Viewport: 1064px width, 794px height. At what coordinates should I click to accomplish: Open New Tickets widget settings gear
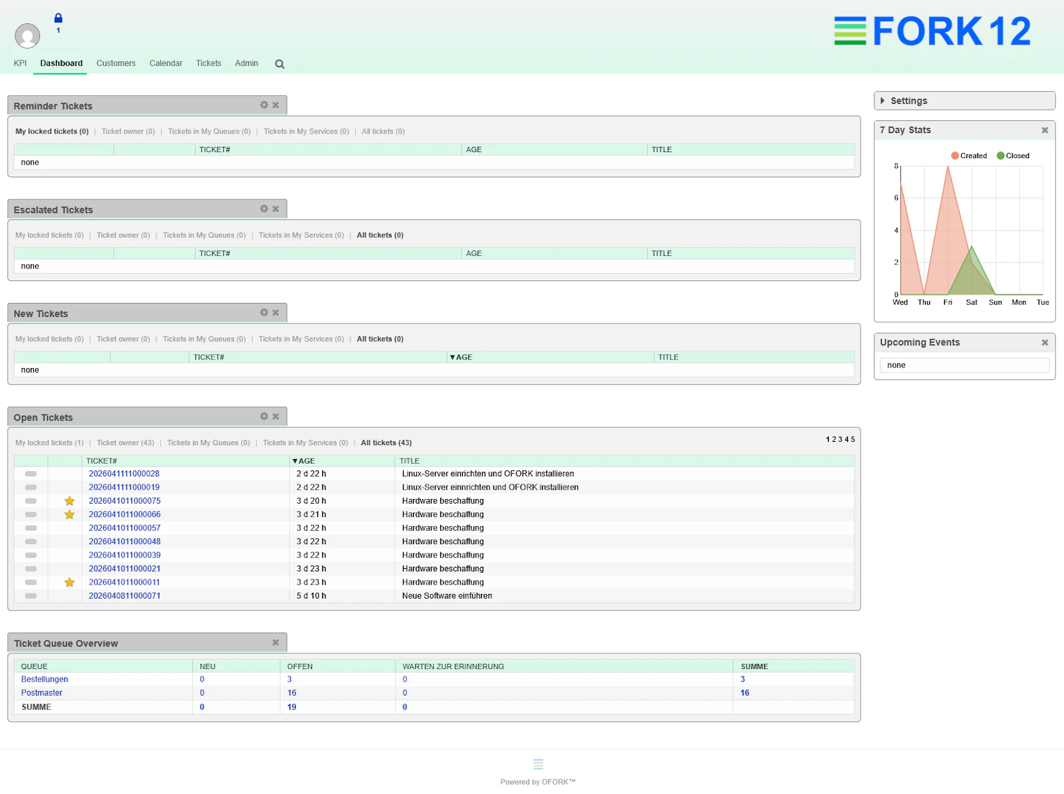coord(264,312)
